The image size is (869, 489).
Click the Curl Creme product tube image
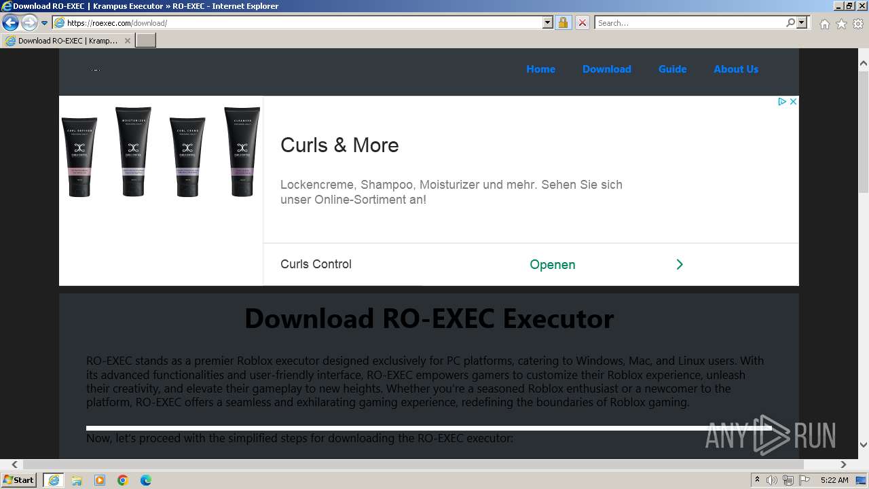(x=187, y=157)
